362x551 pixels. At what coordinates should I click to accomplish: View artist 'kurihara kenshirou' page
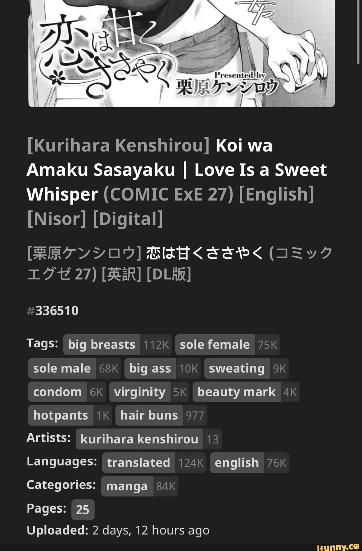[x=139, y=439]
